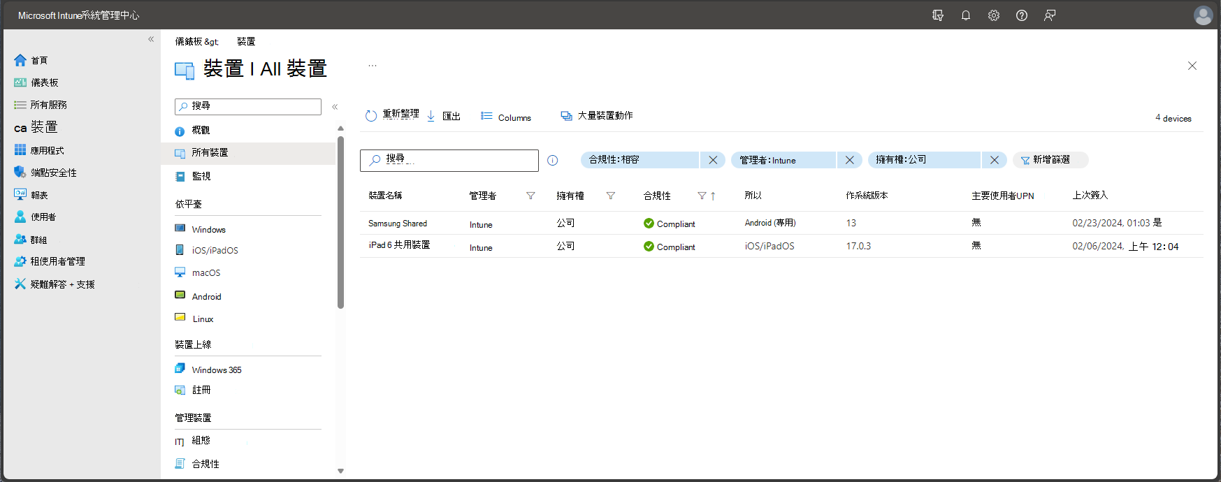The width and height of the screenshot is (1221, 482).
Task: Select 所有裝置 in the devices menu
Action: (x=248, y=153)
